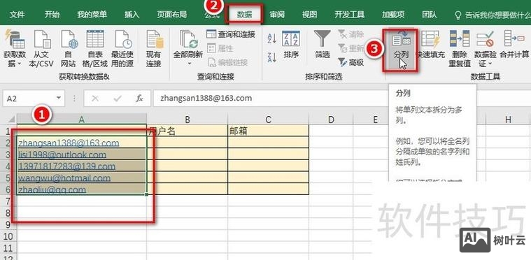Select the 用户名 header cell
Viewport: 531px width, 260px height.
tap(187, 131)
